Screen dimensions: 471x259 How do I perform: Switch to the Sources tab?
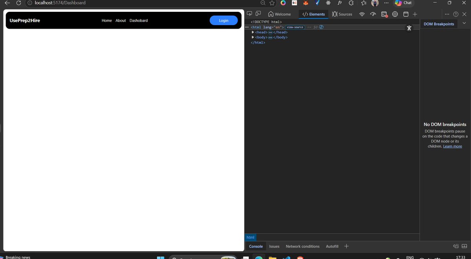pos(342,14)
